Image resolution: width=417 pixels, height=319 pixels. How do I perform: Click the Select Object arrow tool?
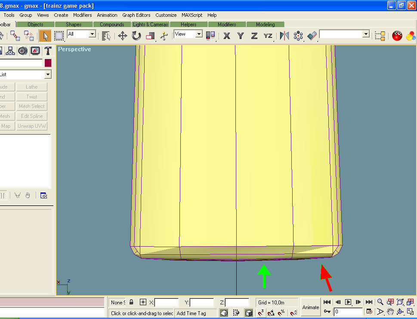pyautogui.click(x=45, y=36)
